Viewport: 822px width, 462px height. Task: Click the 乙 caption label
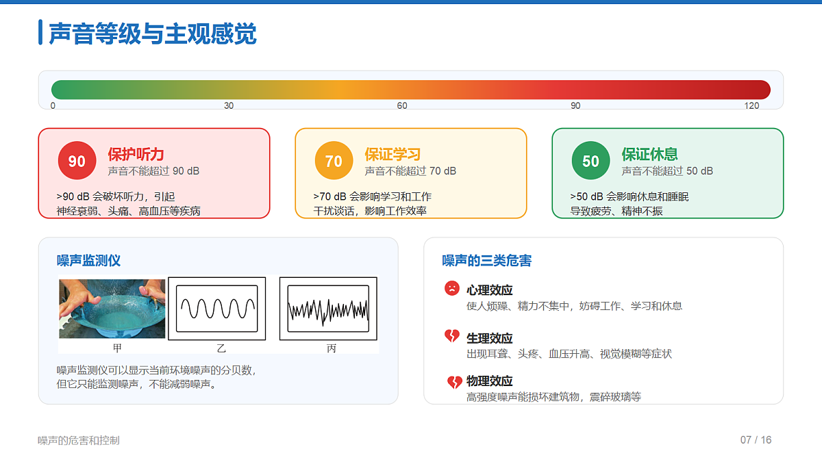(x=221, y=348)
